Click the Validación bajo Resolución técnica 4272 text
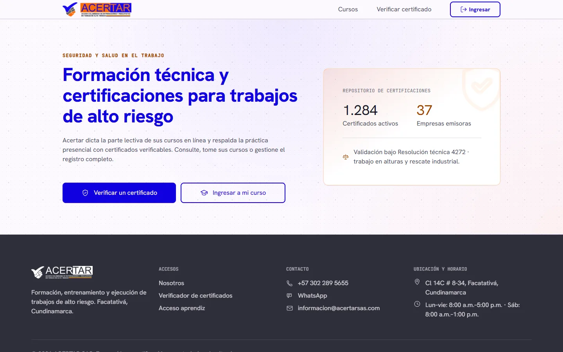This screenshot has height=352, width=563. pos(411,157)
